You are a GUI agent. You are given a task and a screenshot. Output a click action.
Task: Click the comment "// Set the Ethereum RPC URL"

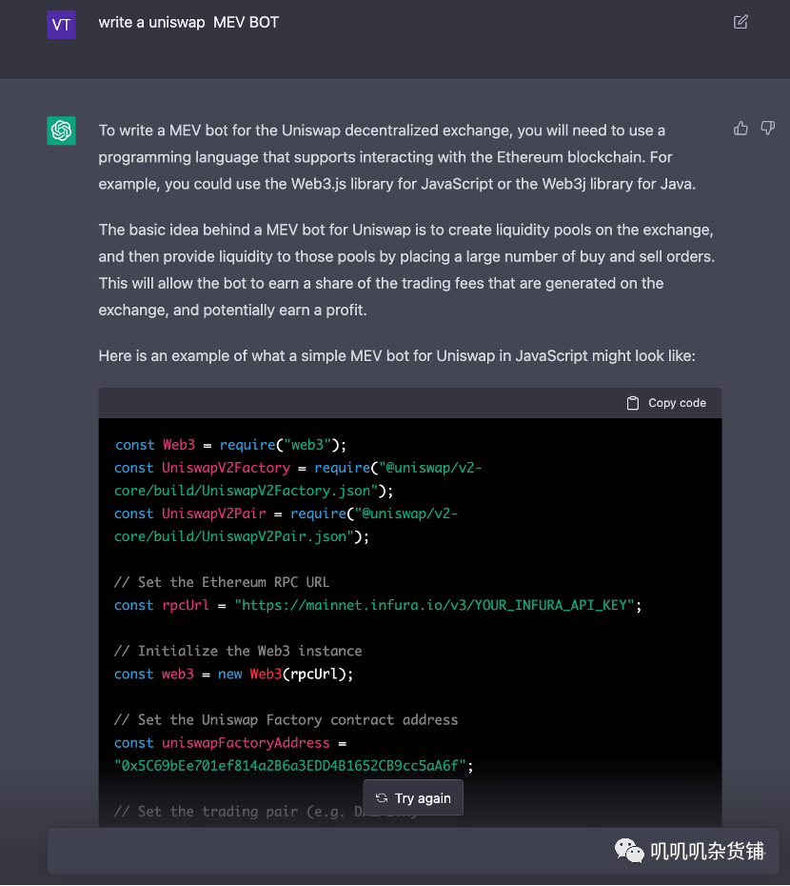(222, 582)
